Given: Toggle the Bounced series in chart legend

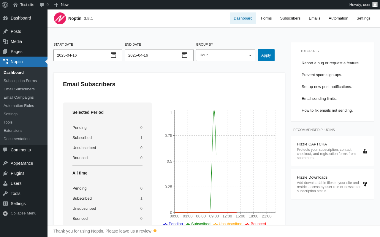Looking at the screenshot, I should [x=256, y=224].
